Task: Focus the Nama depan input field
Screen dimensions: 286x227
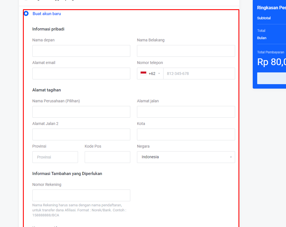Action: [x=81, y=51]
